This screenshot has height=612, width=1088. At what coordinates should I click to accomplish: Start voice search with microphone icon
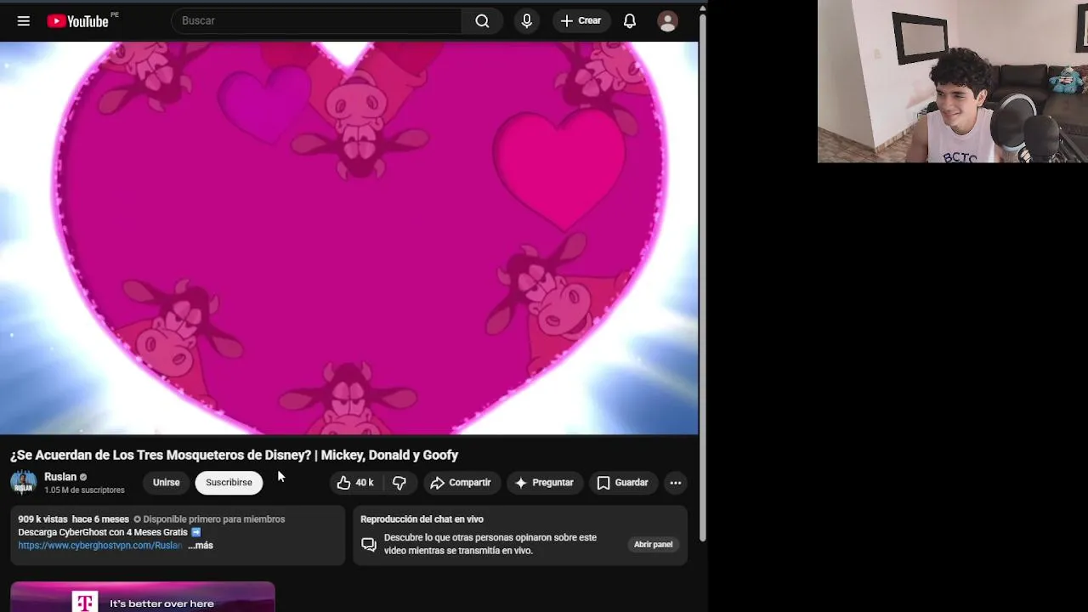(x=527, y=21)
